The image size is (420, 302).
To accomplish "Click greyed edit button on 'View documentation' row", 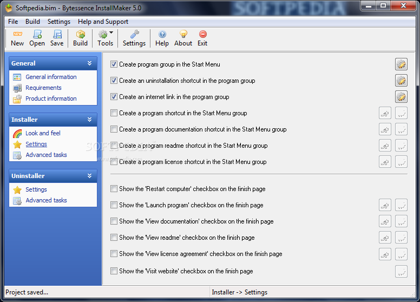I will pyautogui.click(x=401, y=221).
